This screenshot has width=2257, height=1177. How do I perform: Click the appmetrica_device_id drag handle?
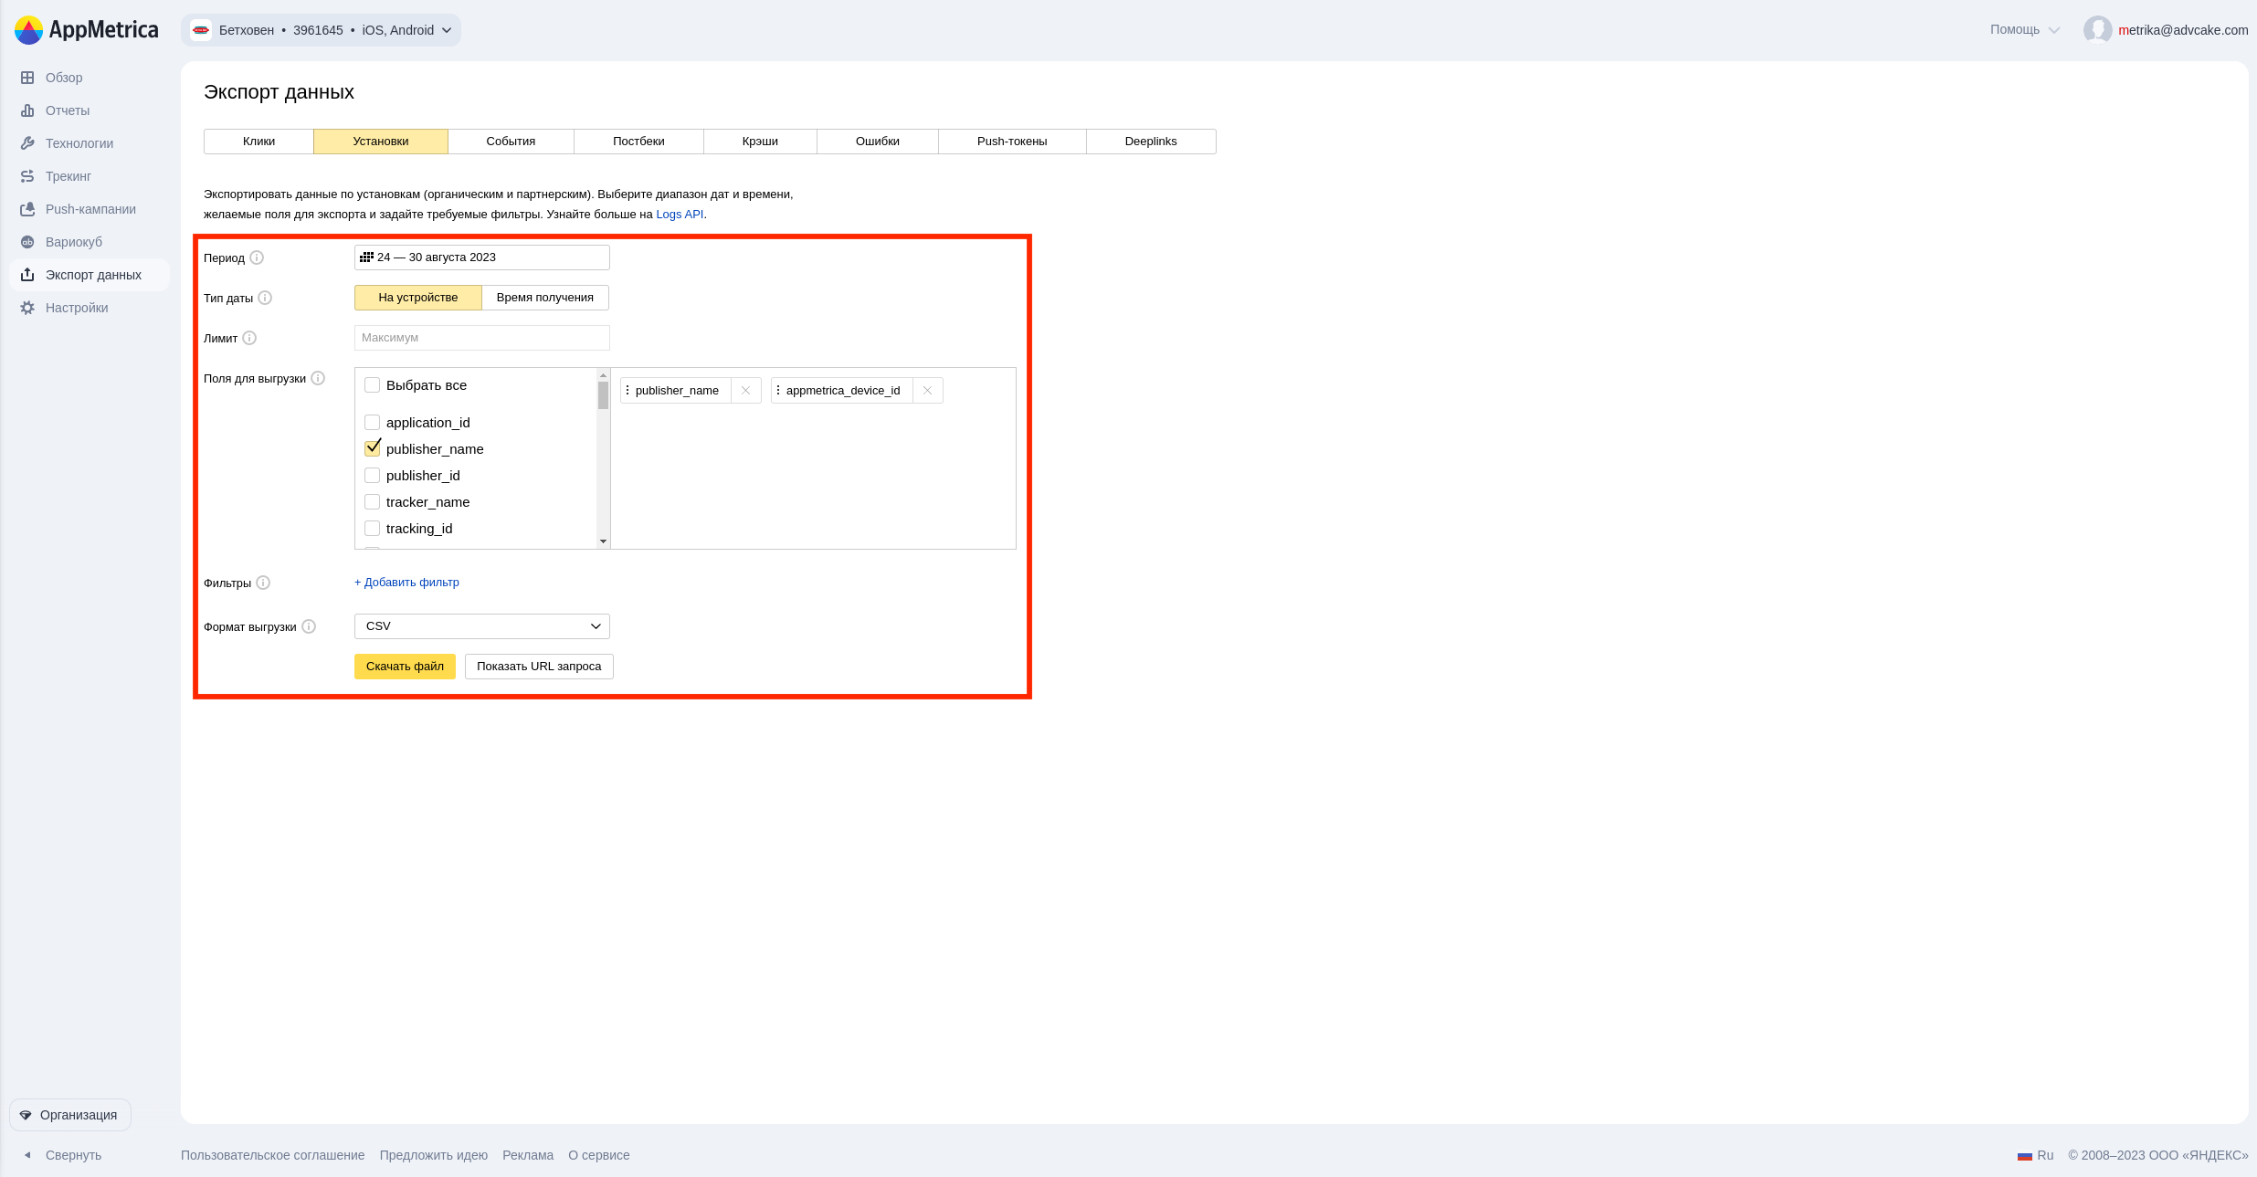click(x=778, y=391)
